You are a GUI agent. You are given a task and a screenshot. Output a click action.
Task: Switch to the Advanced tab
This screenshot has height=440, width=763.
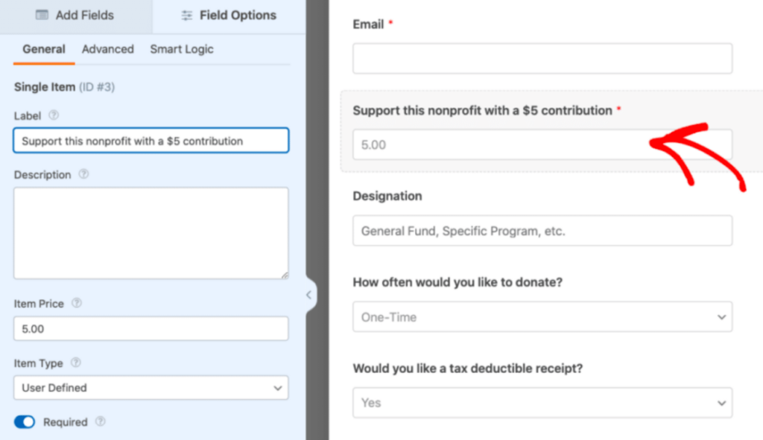[x=107, y=49]
